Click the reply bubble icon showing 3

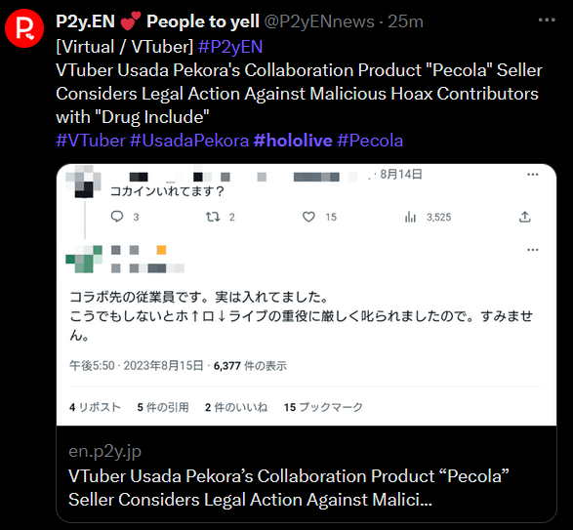coord(117,217)
